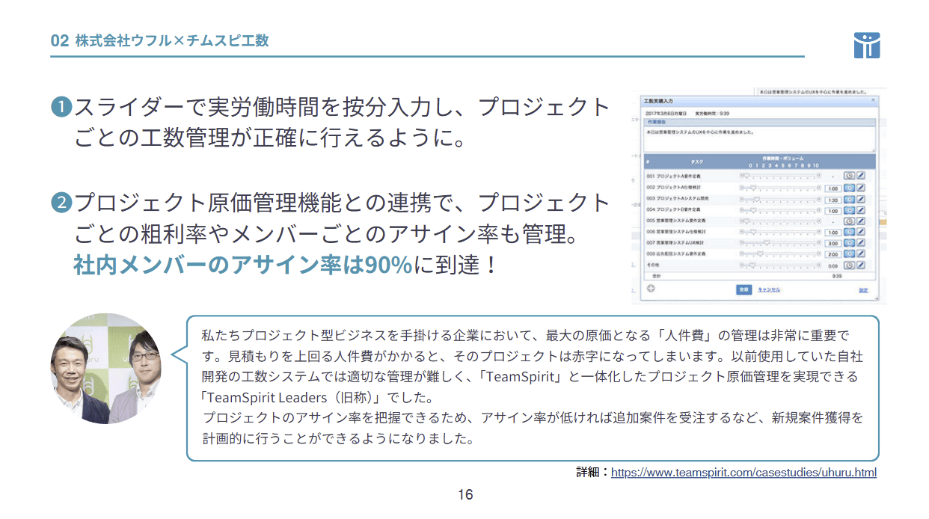Click the pencil icon on the その他 row
Image resolution: width=929 pixels, height=519 pixels.
click(x=860, y=265)
